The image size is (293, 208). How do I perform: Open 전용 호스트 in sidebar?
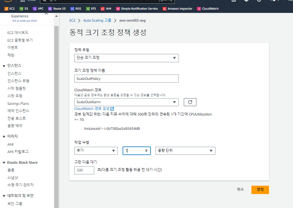17,118
